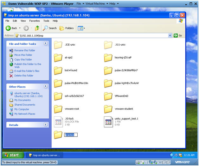Click Copy this folder link
Viewport: 199px width, 166px height.
pos(23,59)
